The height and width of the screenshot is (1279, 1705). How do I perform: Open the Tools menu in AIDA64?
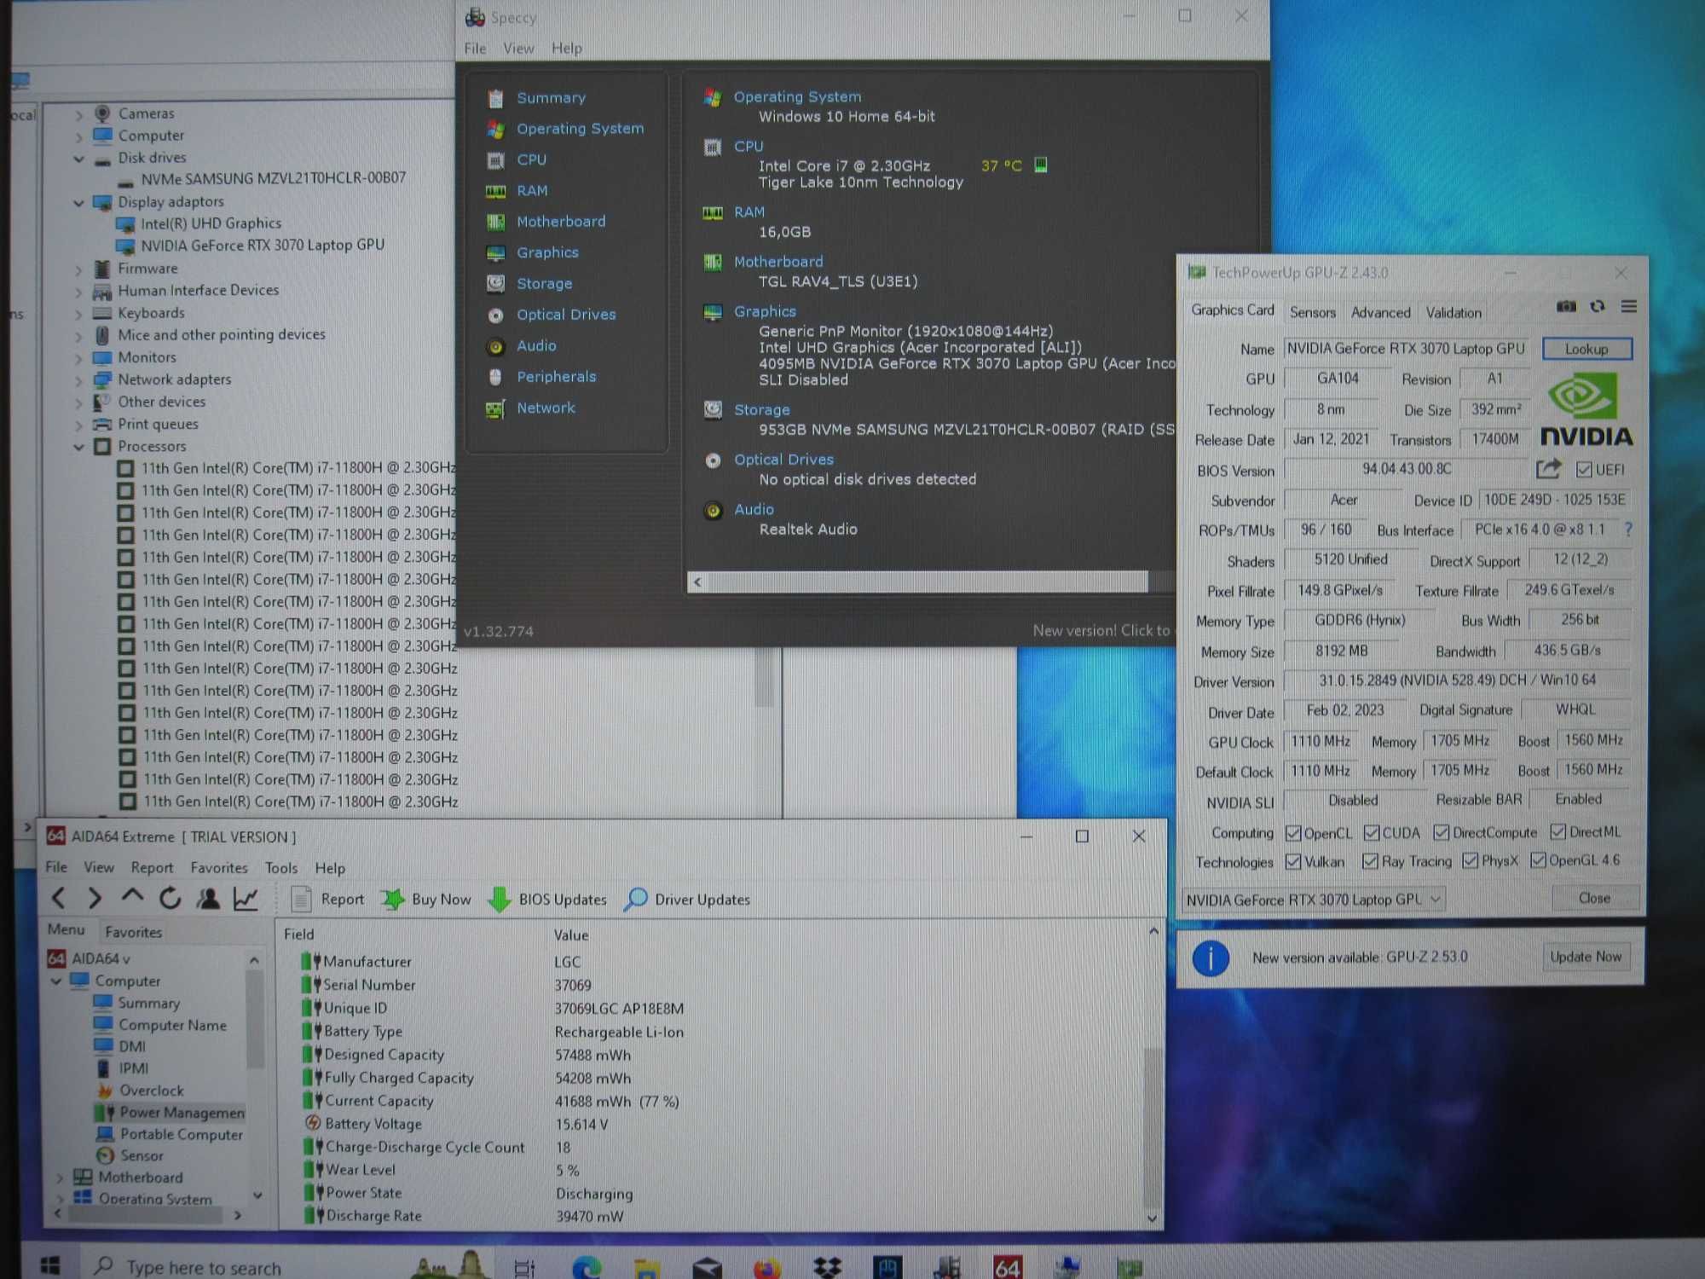coord(281,868)
